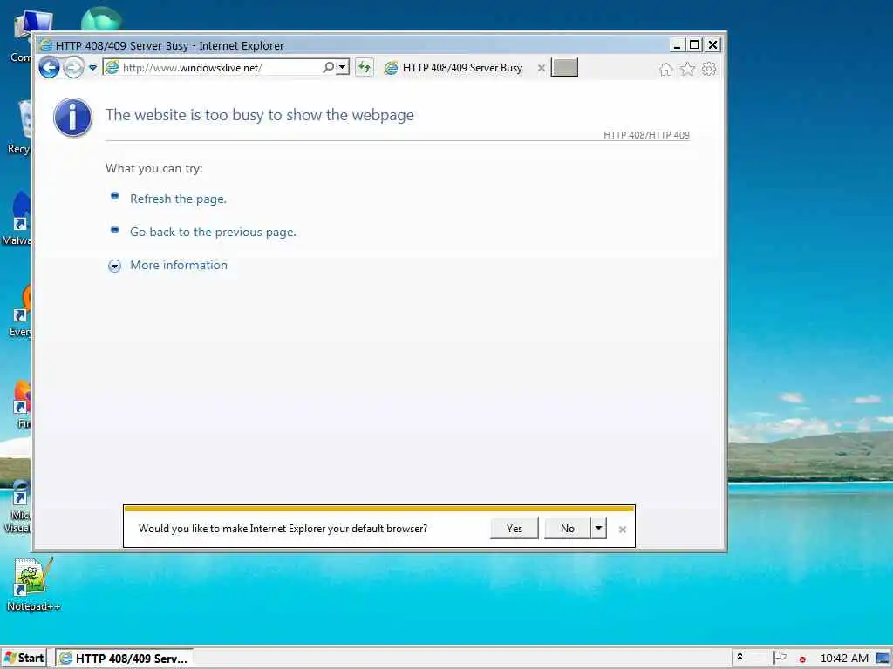Click 'The website is too busy' heading text

(260, 115)
